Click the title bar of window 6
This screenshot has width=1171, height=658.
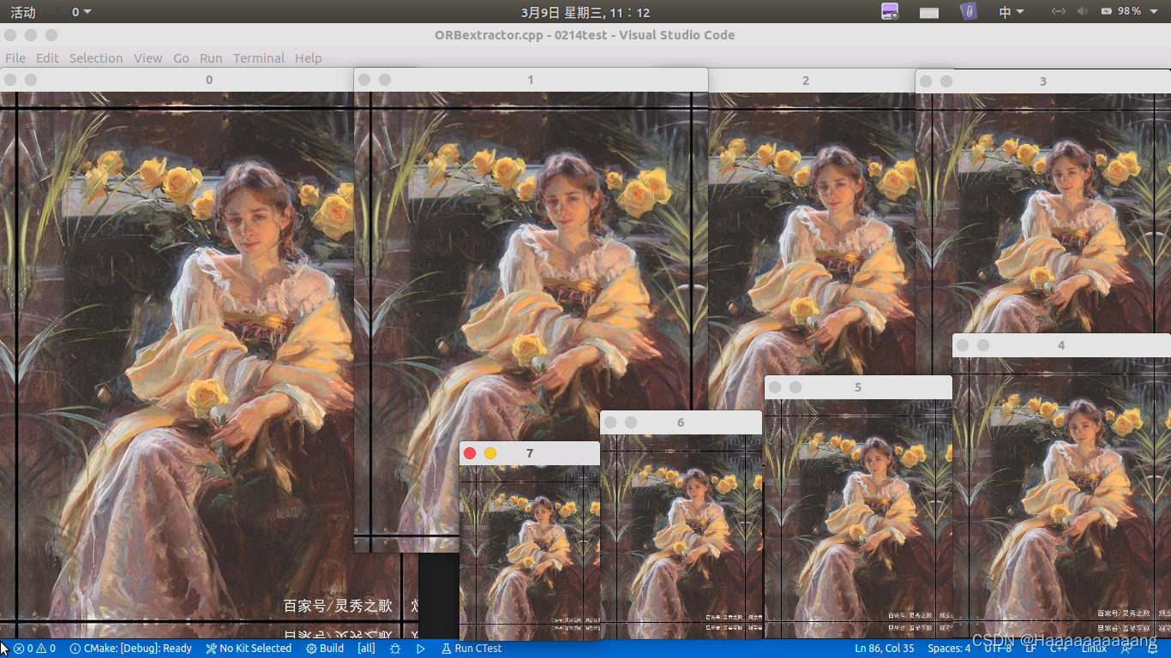tap(681, 422)
